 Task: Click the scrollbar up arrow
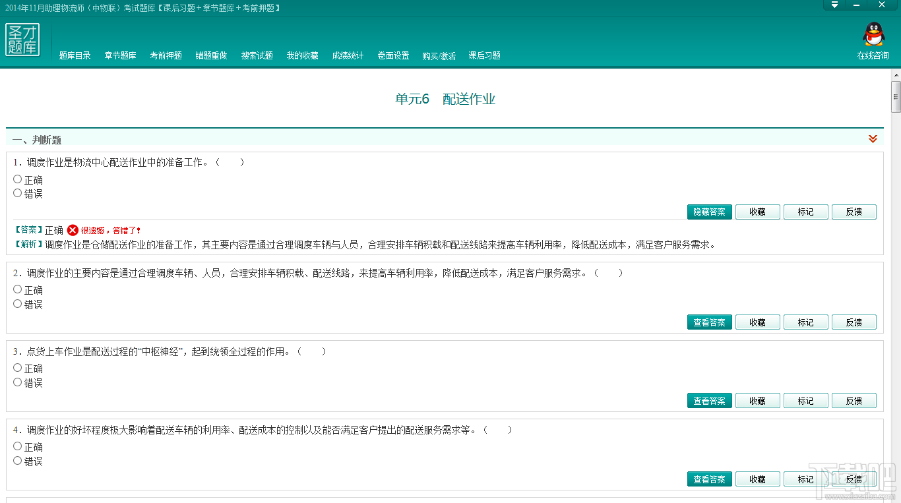896,74
